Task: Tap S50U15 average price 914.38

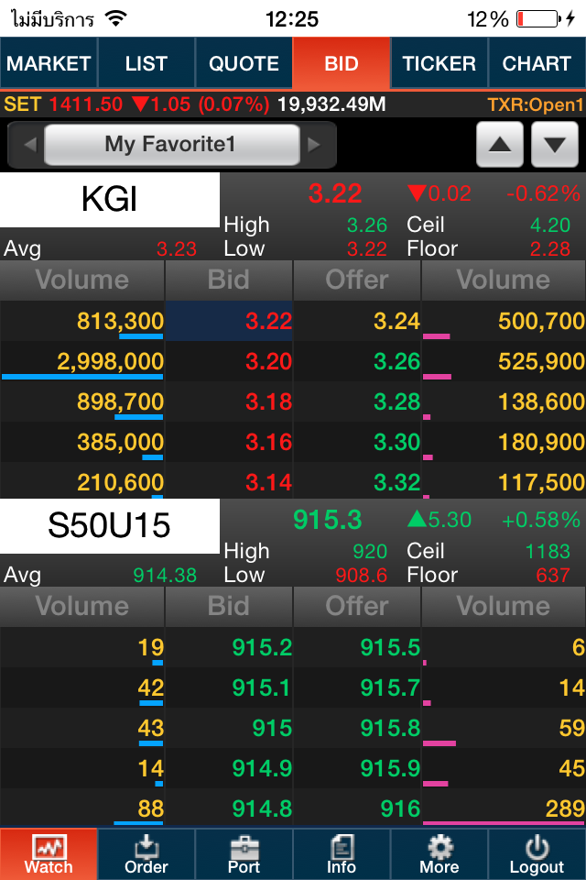Action: coord(165,576)
